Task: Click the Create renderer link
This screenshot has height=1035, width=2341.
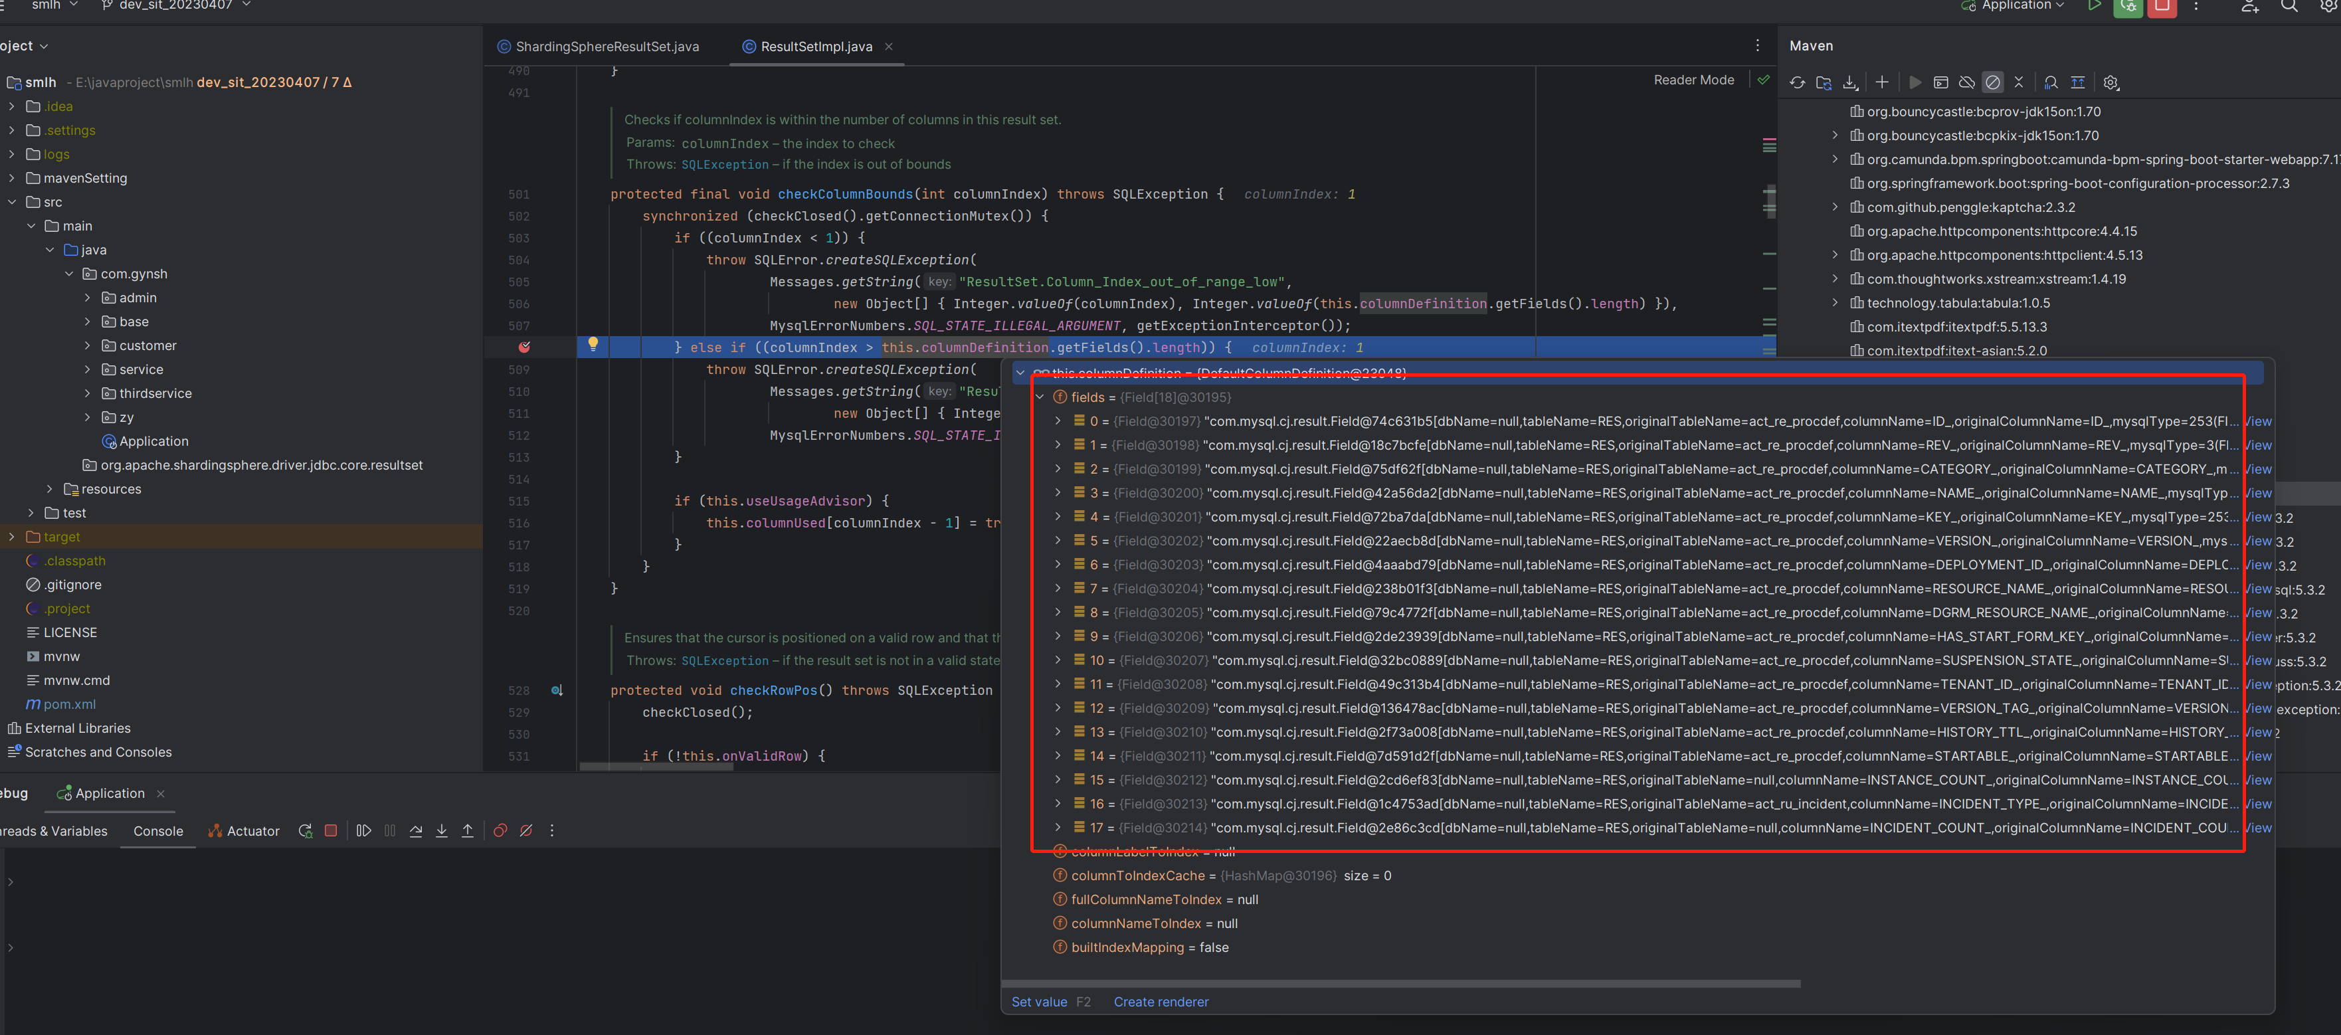Action: pos(1161,1001)
